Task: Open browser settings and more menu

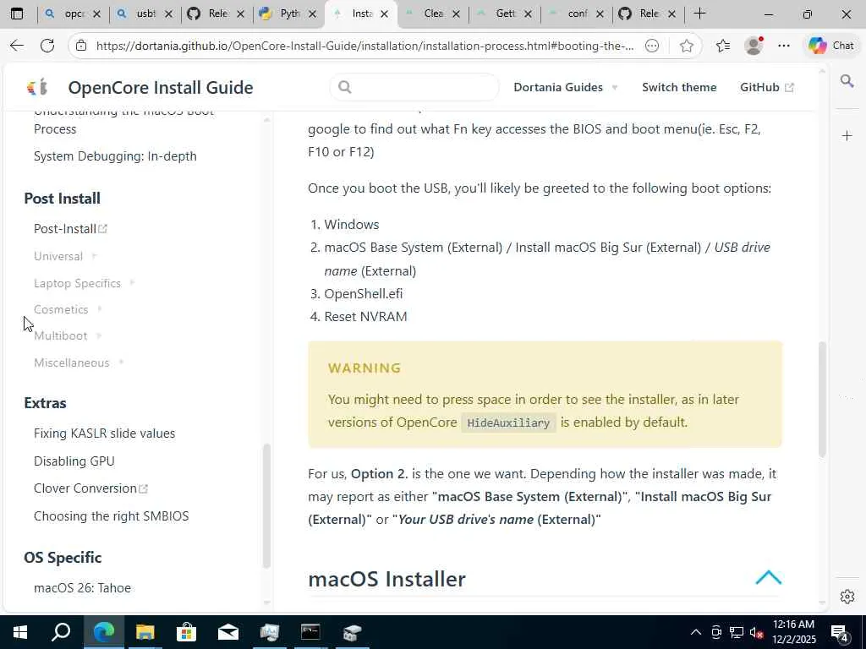Action: (x=784, y=46)
